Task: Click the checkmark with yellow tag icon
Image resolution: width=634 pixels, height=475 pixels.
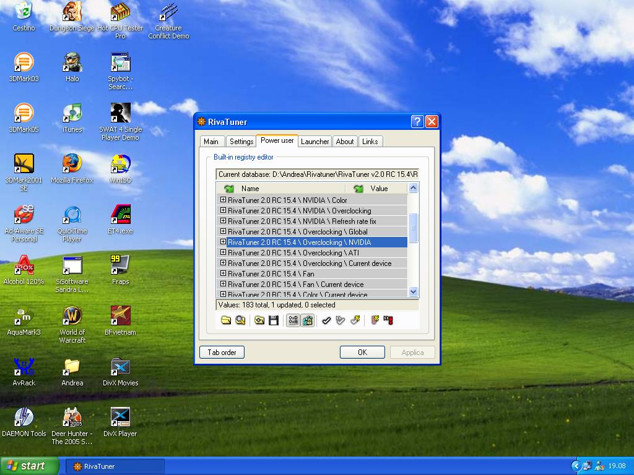Action: click(x=355, y=320)
